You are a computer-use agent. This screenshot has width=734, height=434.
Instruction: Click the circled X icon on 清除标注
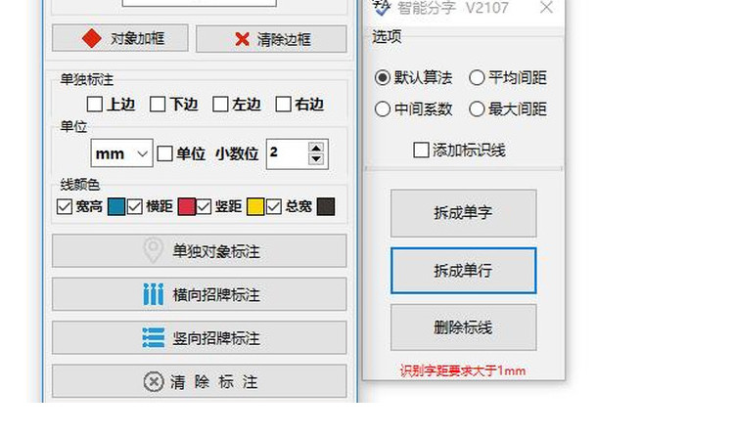[154, 381]
